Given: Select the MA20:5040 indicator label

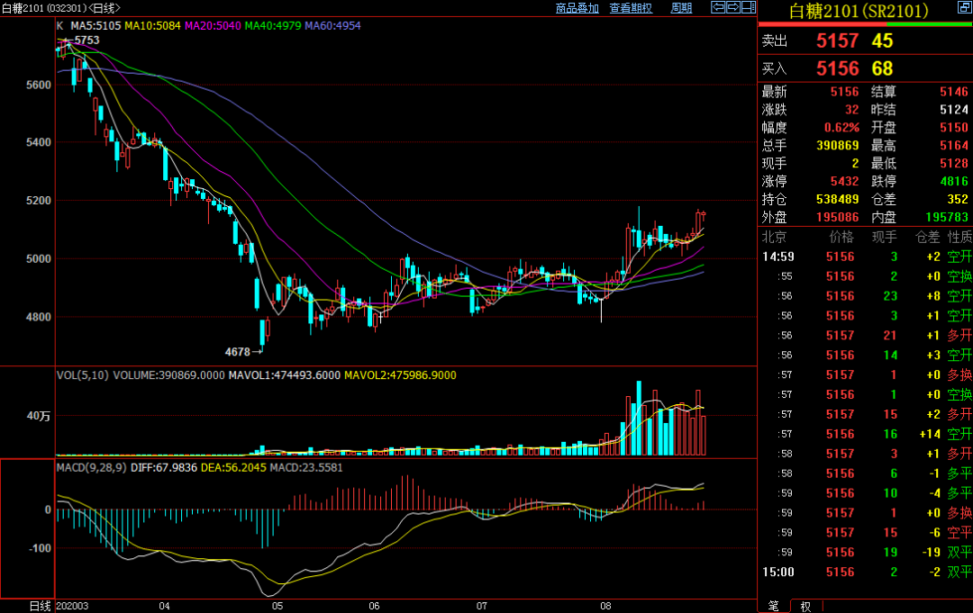Looking at the screenshot, I should pos(213,26).
